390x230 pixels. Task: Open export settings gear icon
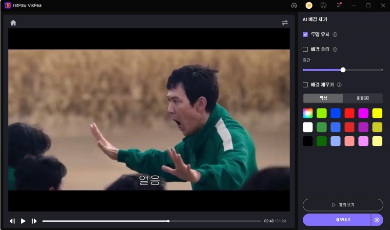[377, 220]
